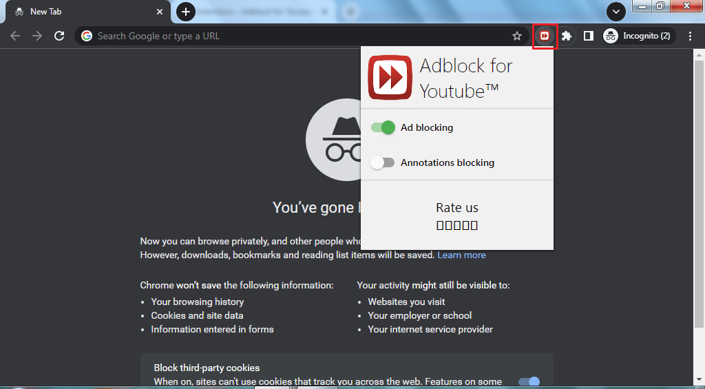The height and width of the screenshot is (389, 705).
Task: Go forward to the next page
Action: pyautogui.click(x=37, y=36)
